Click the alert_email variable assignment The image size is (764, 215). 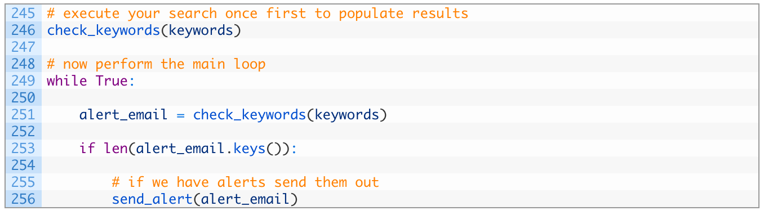[123, 115]
